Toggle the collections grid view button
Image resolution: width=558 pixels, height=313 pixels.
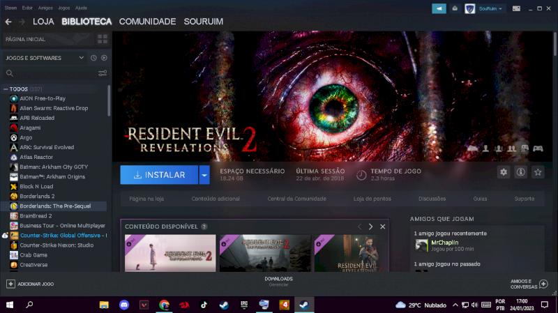coord(103,39)
